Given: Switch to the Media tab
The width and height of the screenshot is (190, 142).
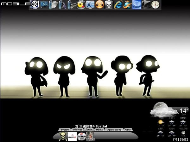Looking at the screenshot, I should point(99,130).
